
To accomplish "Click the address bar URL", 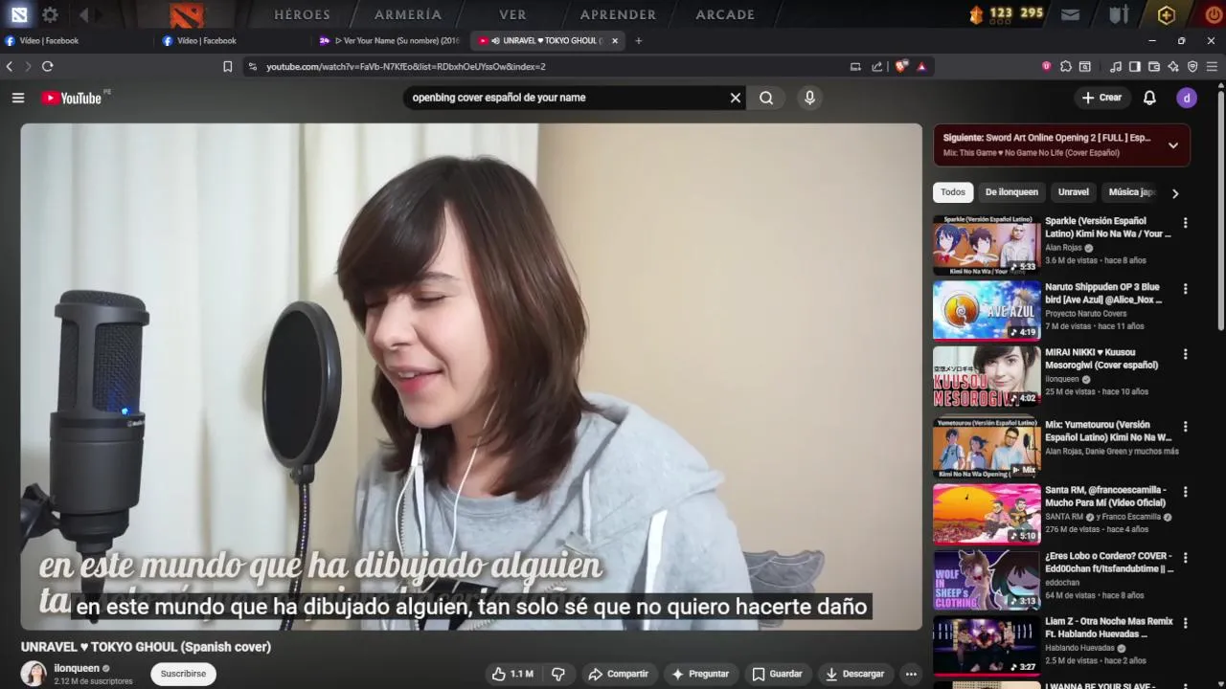I will coord(406,66).
